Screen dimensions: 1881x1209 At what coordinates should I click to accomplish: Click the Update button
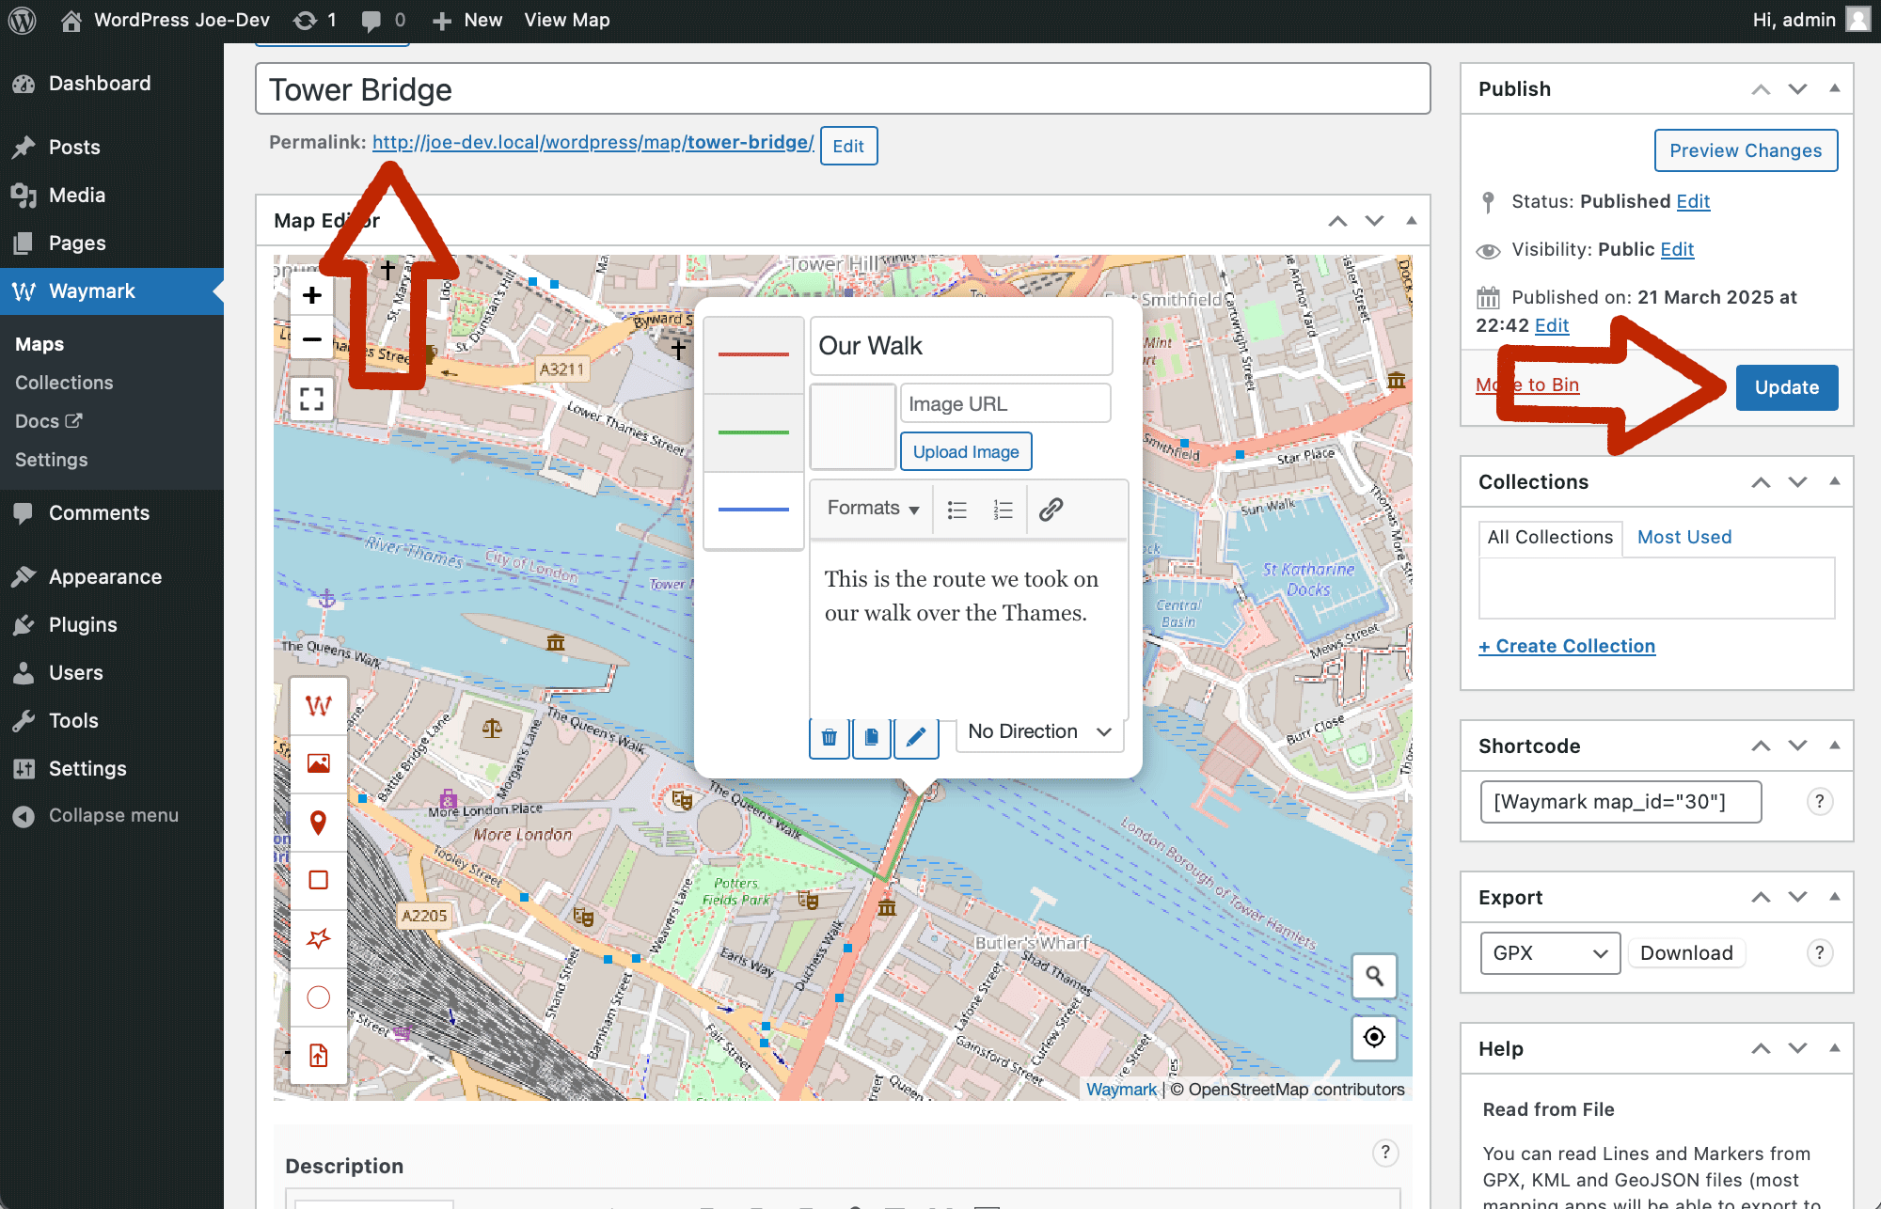1786,387
